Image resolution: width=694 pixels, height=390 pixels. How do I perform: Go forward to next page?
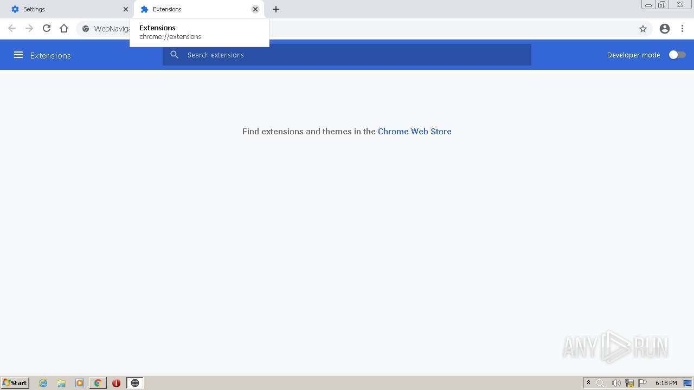pyautogui.click(x=29, y=28)
